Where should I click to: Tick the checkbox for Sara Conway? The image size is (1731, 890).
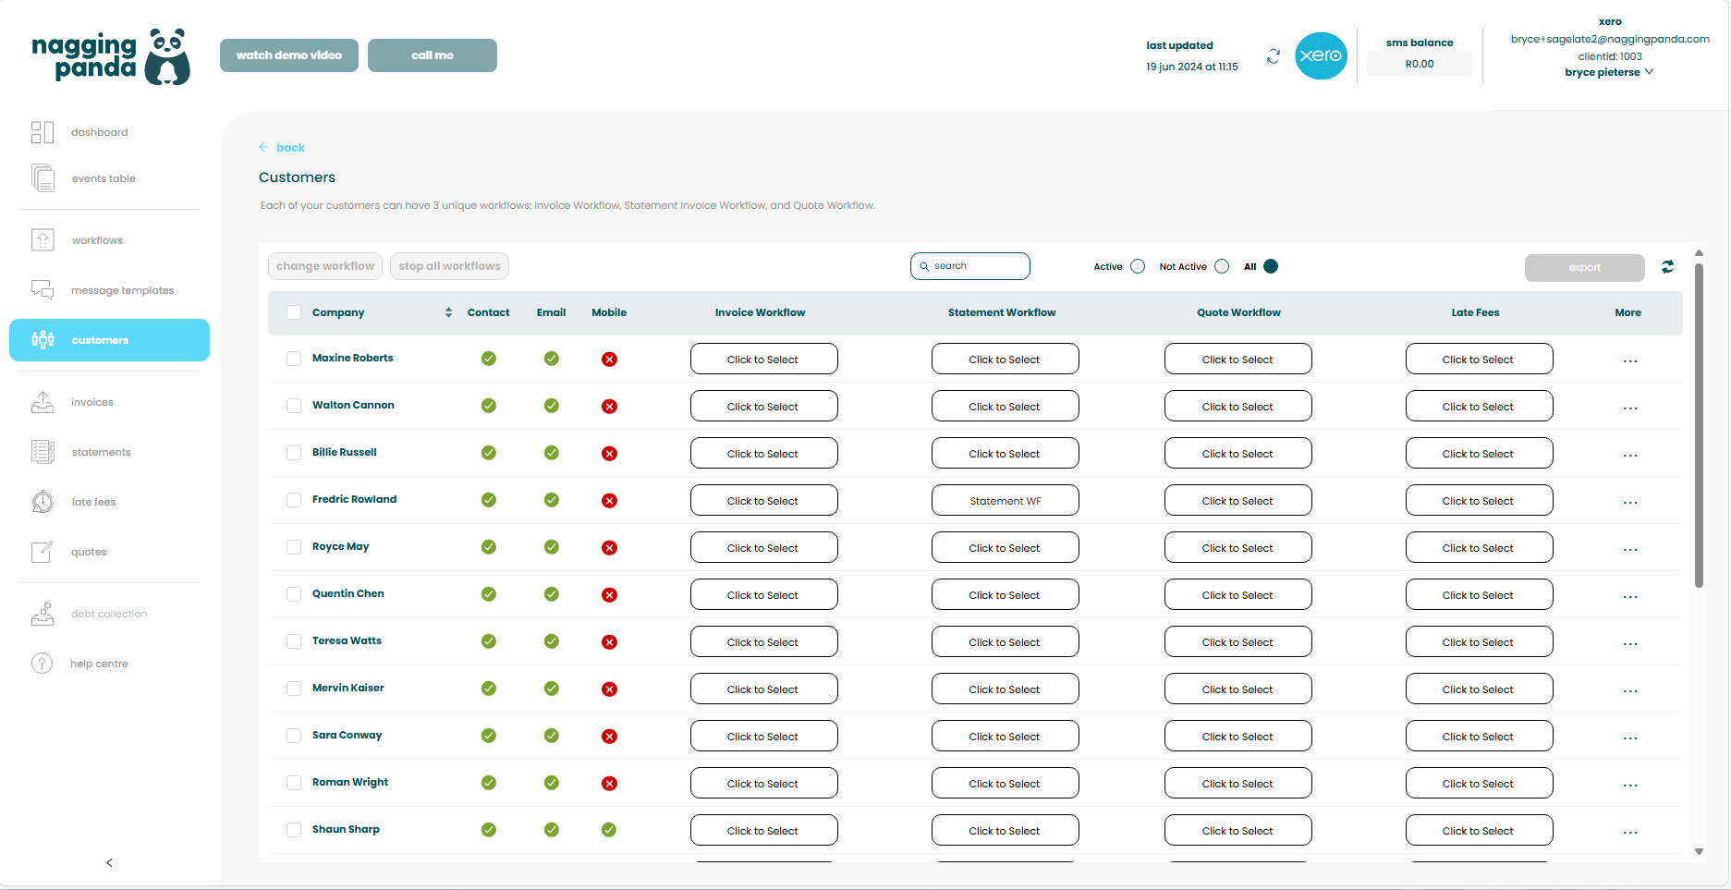[x=294, y=736]
